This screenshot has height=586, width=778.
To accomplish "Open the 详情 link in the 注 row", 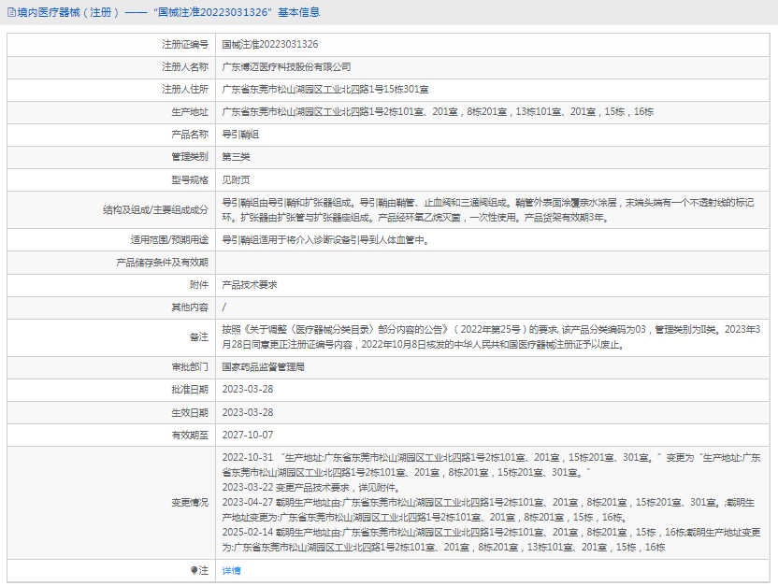I will point(231,571).
